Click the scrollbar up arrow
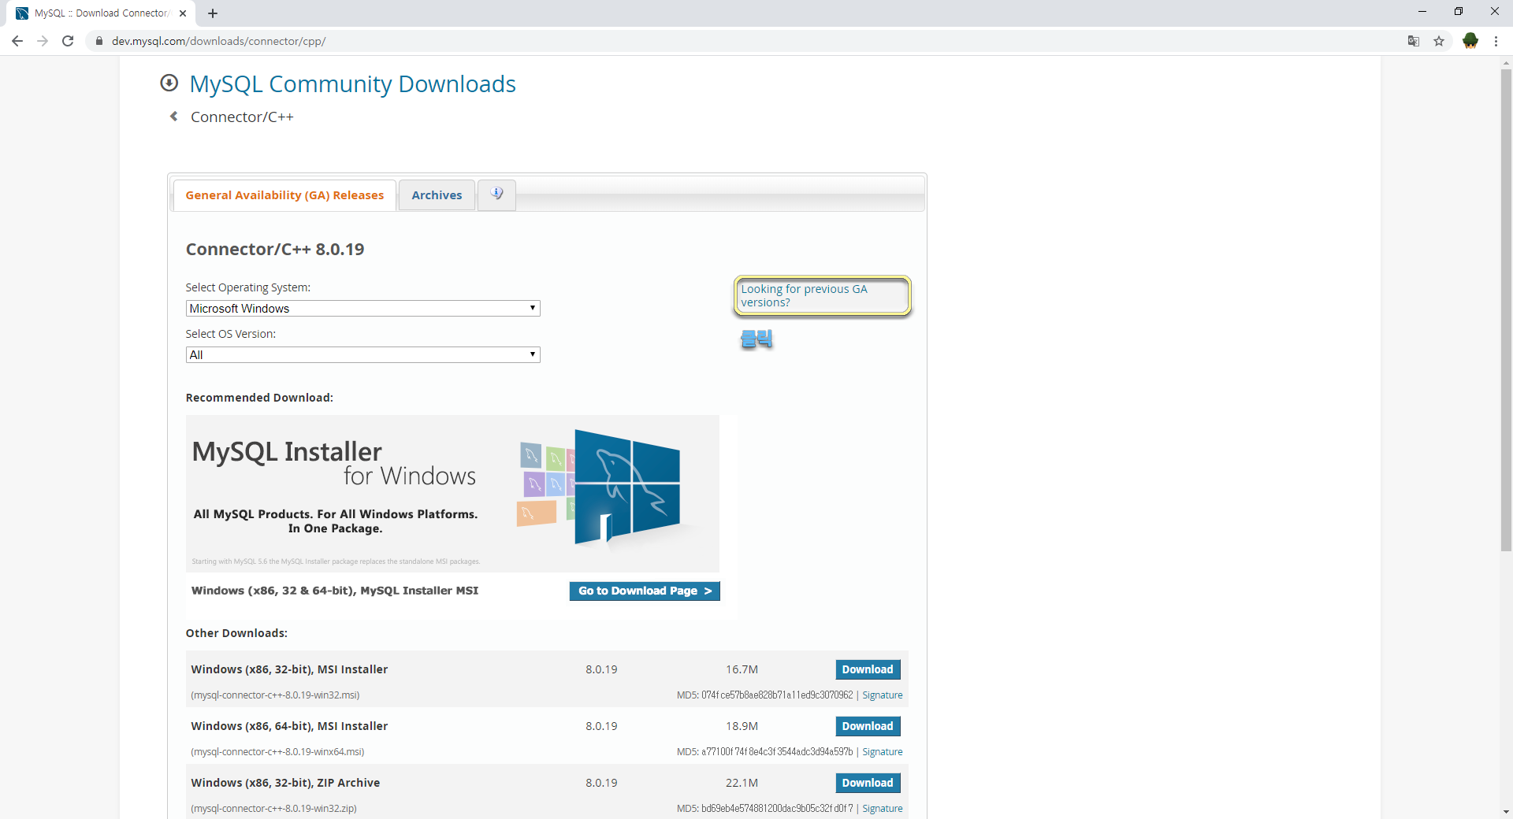Screen dimensions: 1513x819 [1506, 62]
